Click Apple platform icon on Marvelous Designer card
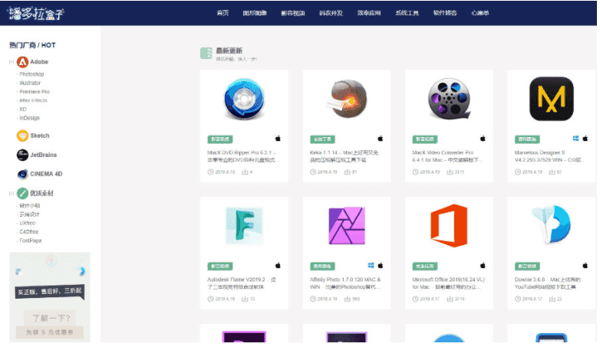 tap(585, 139)
